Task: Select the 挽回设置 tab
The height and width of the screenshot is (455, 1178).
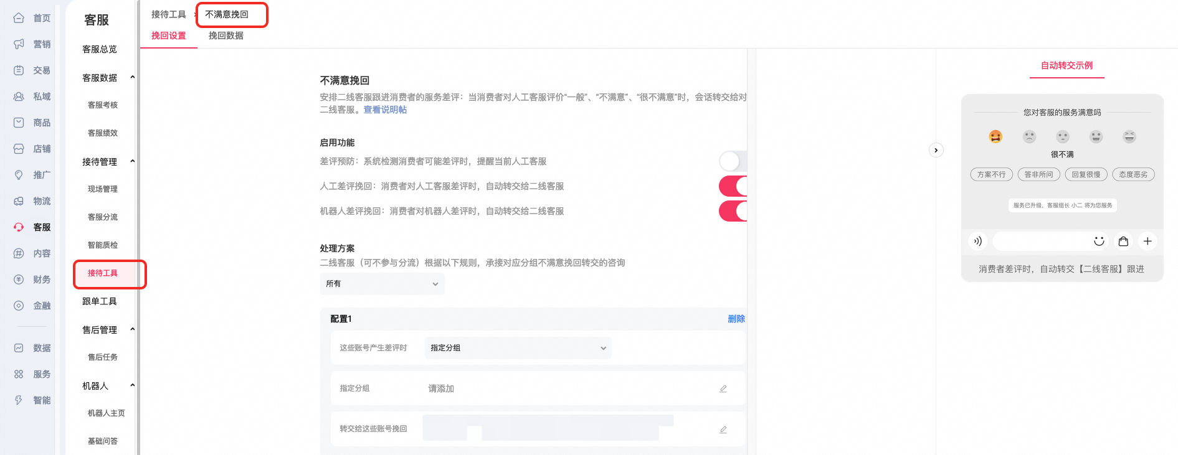Action: [169, 35]
